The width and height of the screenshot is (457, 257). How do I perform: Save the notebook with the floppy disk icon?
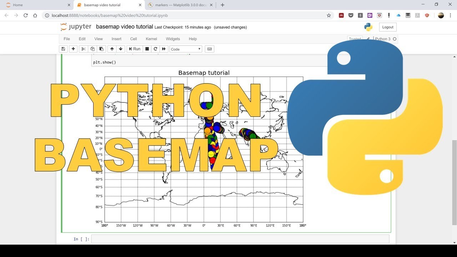coord(63,49)
